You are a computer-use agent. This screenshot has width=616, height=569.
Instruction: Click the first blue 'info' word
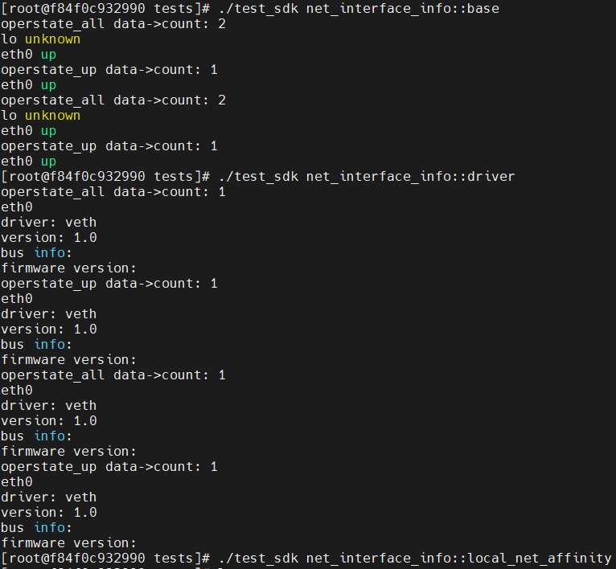point(50,253)
